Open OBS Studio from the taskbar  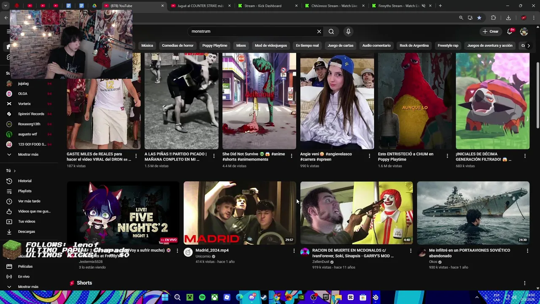[313, 297]
